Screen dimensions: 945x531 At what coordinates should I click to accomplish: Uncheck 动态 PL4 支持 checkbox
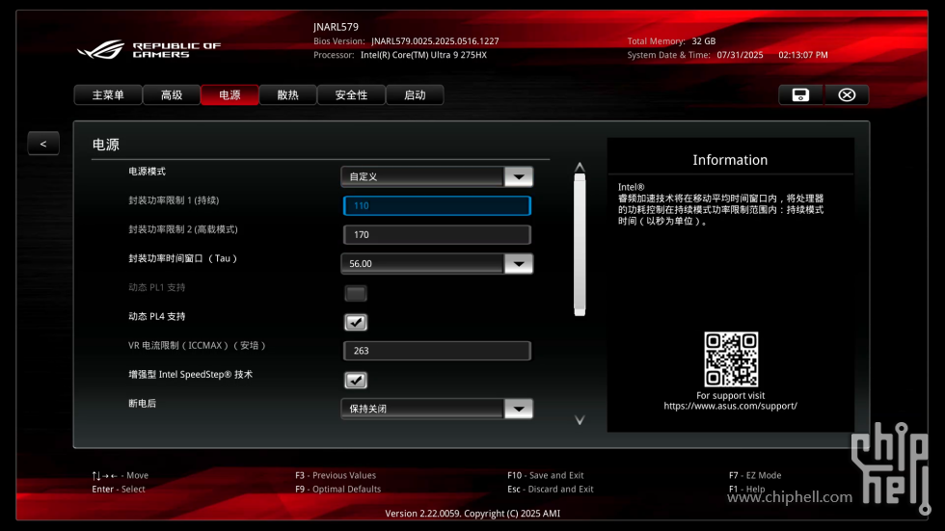tap(356, 322)
